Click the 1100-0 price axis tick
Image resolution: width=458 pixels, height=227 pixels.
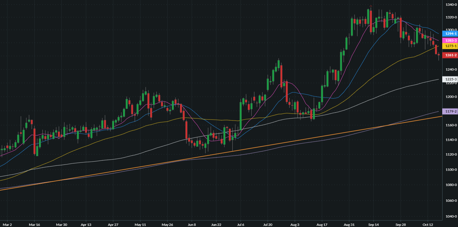point(451,170)
